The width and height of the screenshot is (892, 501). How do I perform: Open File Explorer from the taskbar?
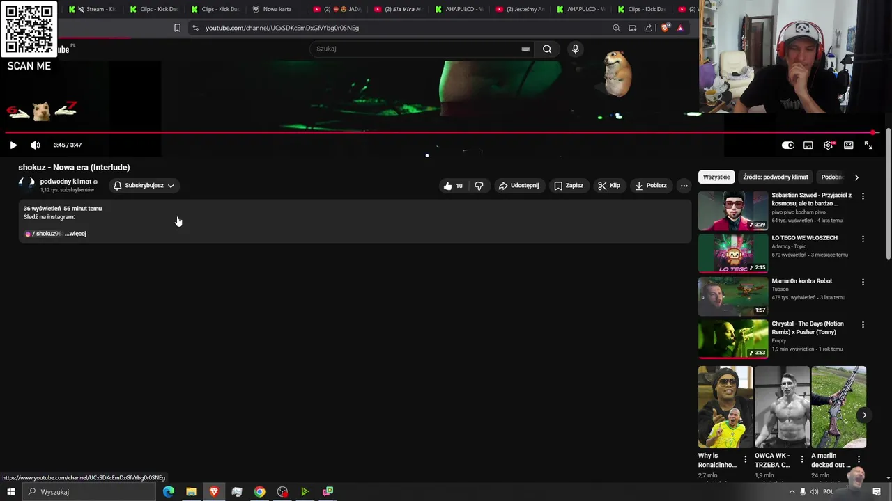(191, 492)
